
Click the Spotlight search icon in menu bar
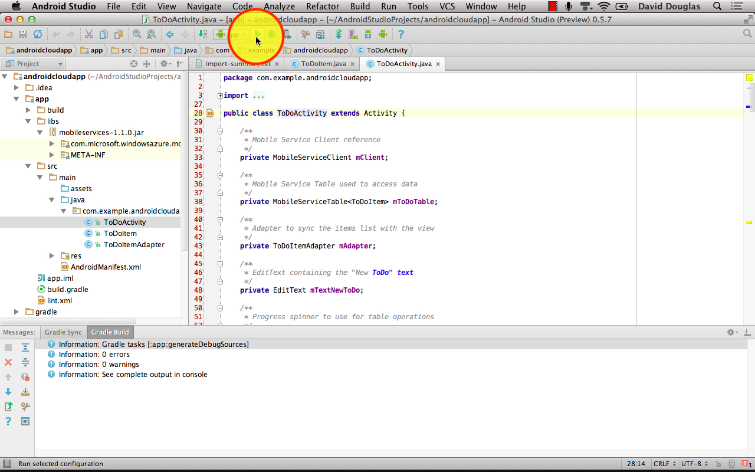click(717, 6)
